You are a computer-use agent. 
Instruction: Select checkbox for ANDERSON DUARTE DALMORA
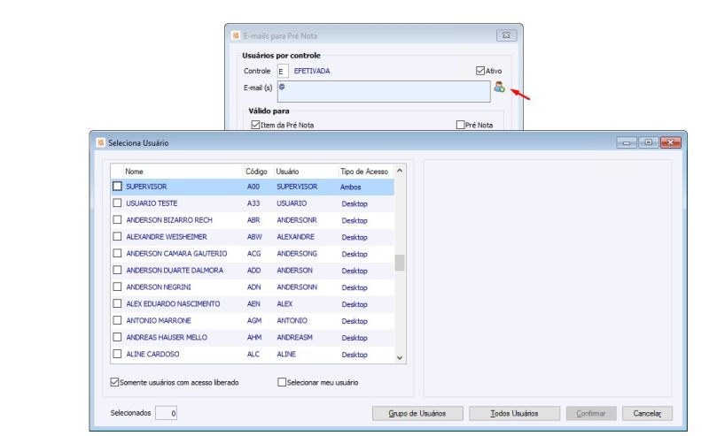click(117, 270)
